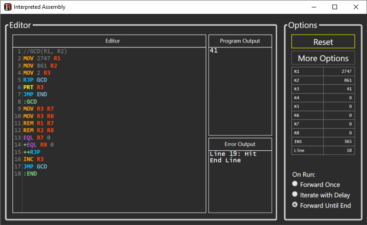The height and width of the screenshot is (225, 367).
Task: Click code line 'REM R1 R7'
Action: pos(38,123)
